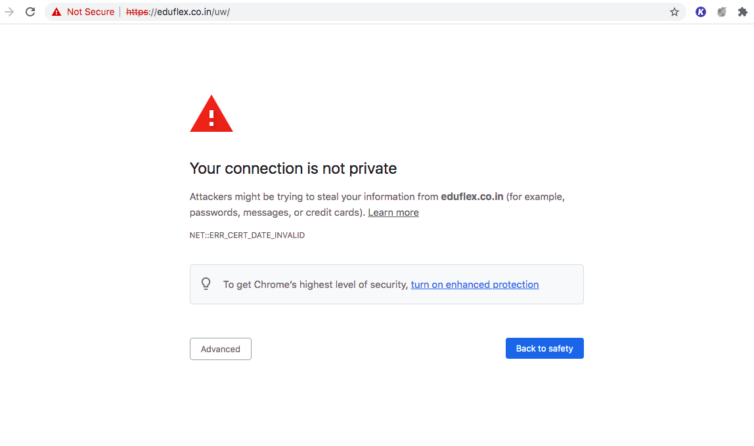The image size is (754, 446).
Task: Click the Your connection is not private heading
Action: coord(293,169)
